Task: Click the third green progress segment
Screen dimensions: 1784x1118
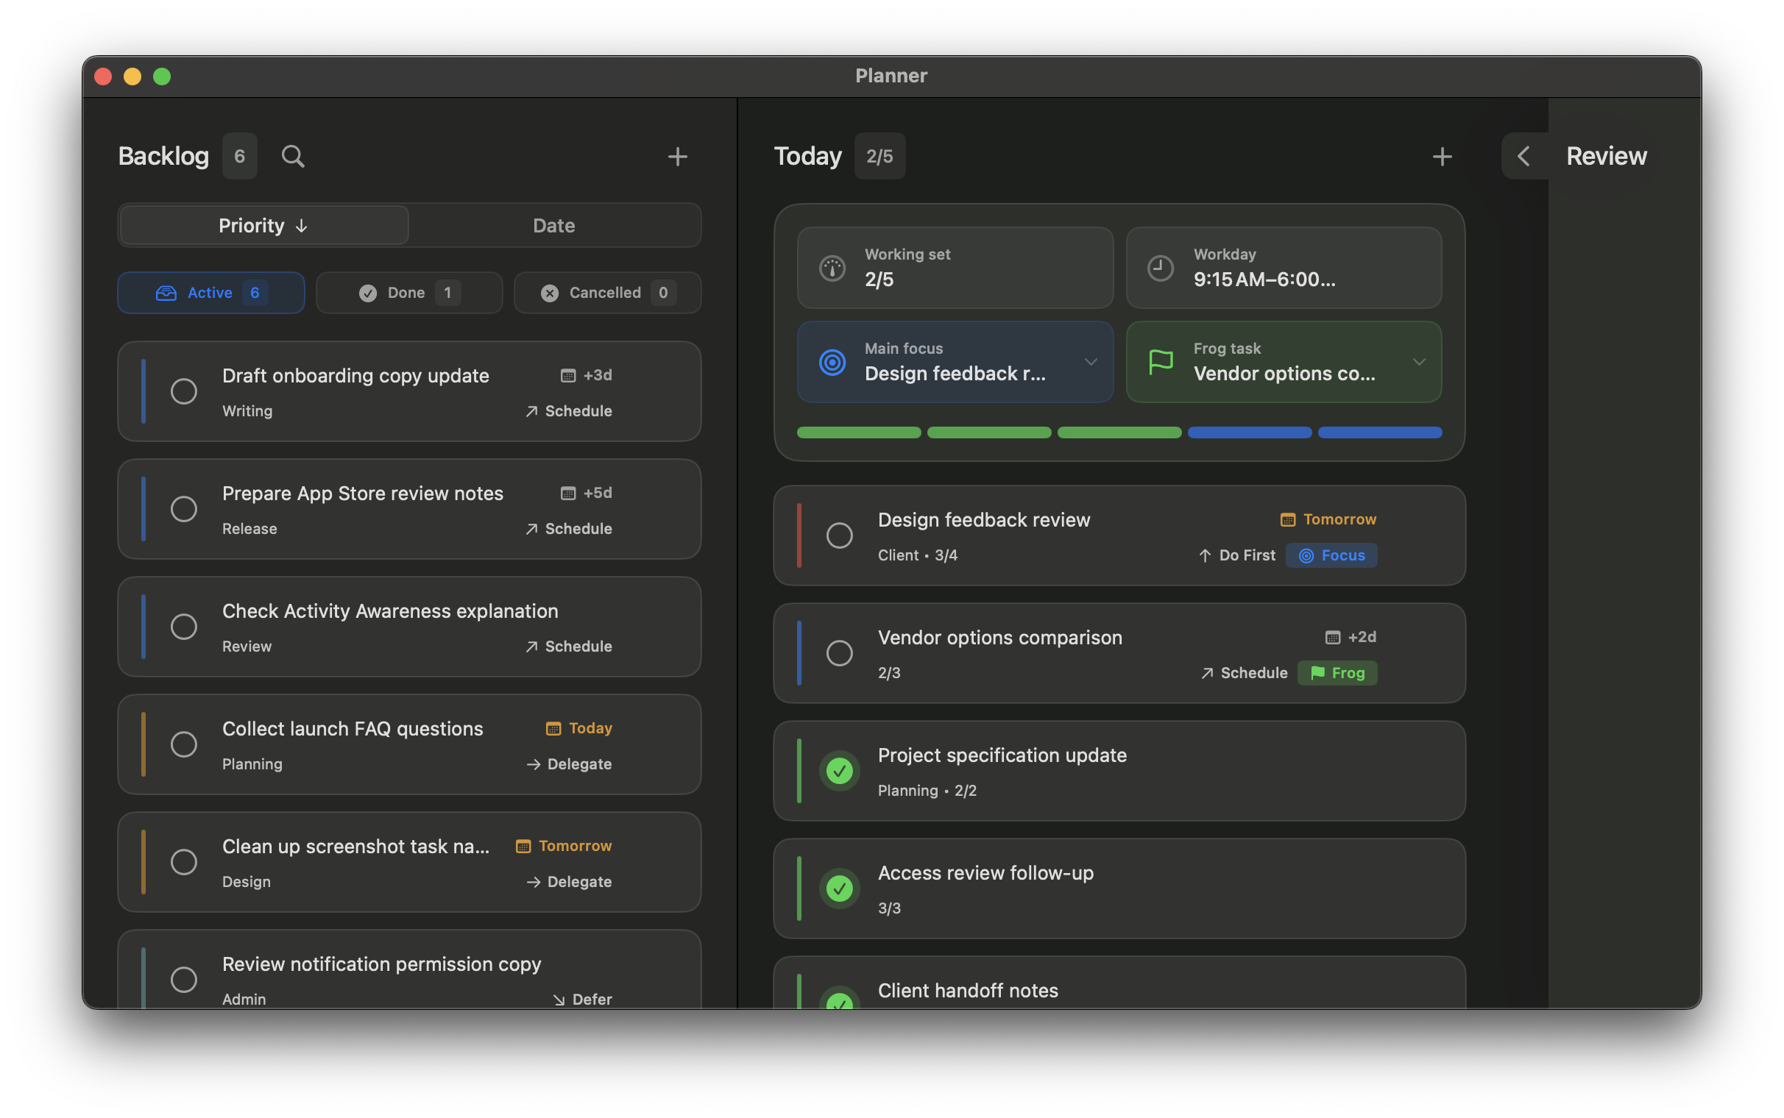Action: click(1119, 432)
